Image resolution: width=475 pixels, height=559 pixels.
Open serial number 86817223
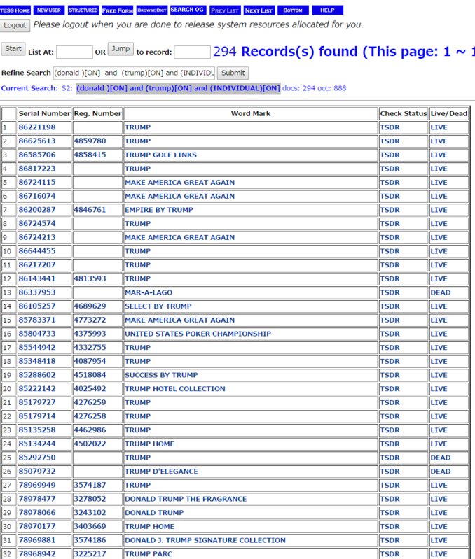37,169
